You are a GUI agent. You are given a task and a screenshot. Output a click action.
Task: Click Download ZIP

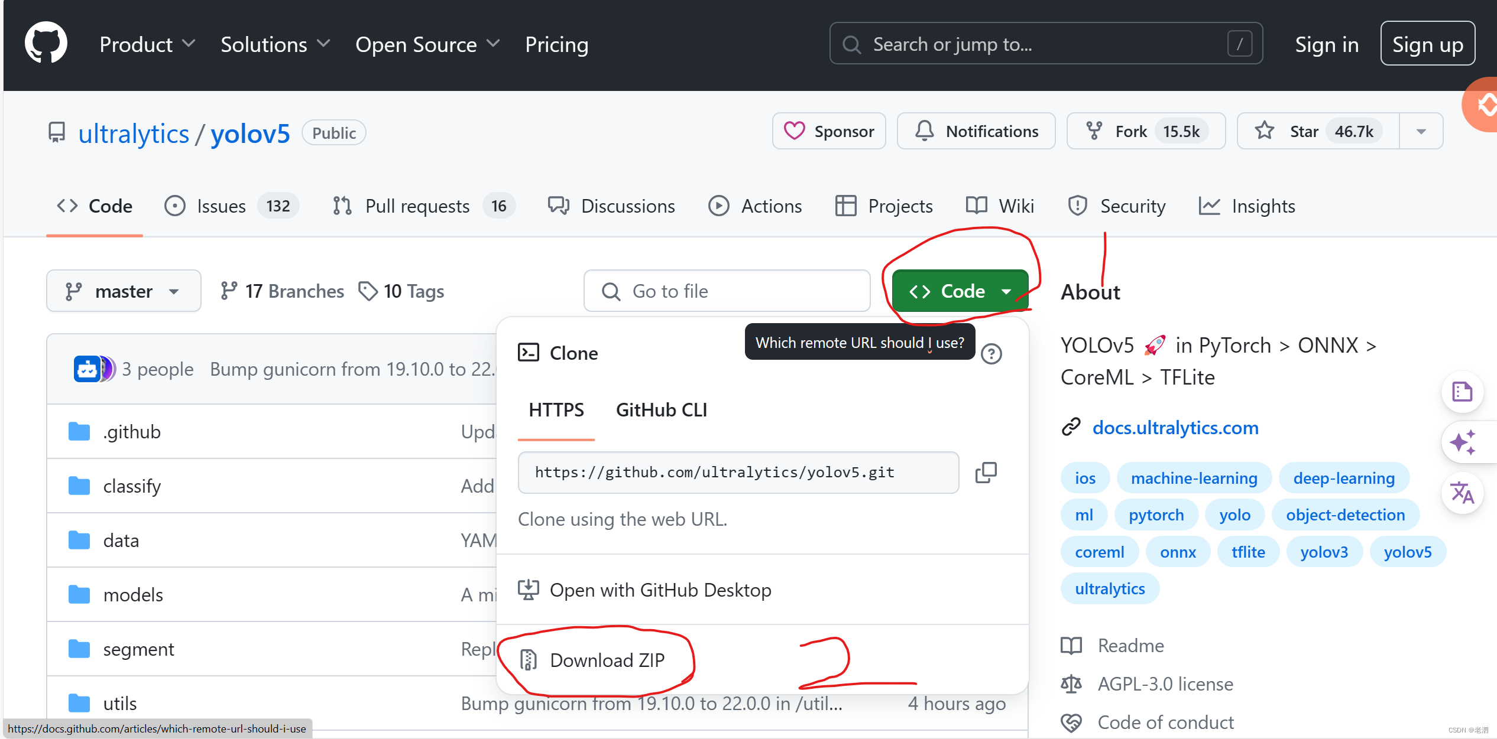click(607, 660)
